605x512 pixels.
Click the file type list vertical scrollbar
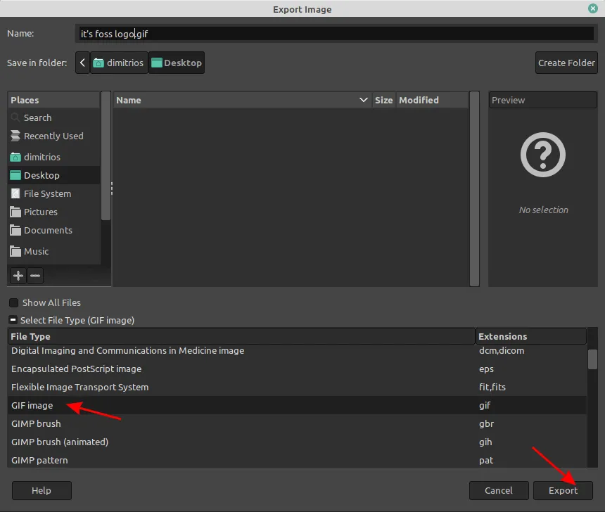[x=592, y=360]
